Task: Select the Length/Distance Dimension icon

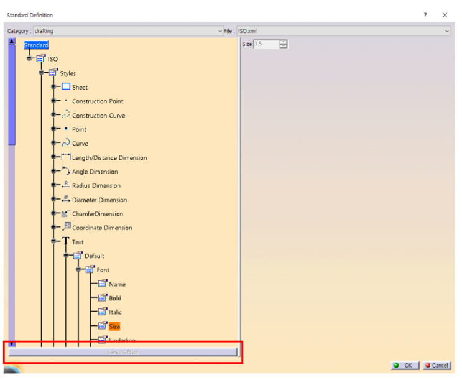Action: (66, 157)
